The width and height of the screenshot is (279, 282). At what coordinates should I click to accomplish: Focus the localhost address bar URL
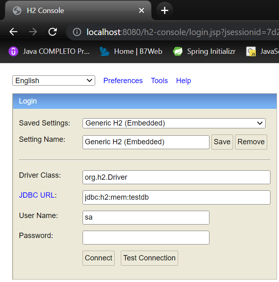tap(182, 32)
